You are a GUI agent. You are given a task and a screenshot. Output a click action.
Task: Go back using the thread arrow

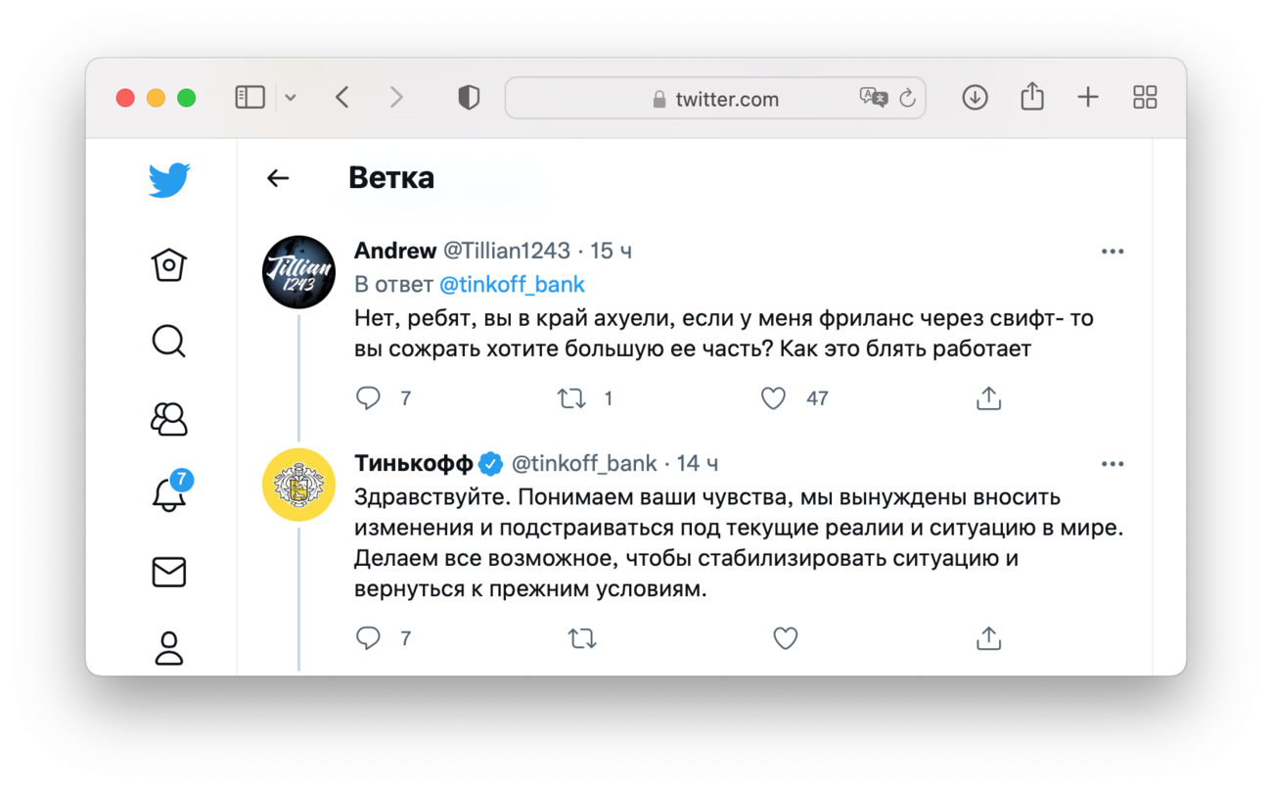point(278,177)
